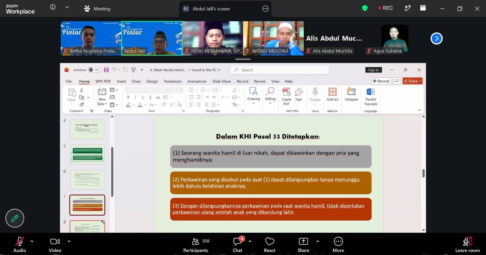Open the File menu
Viewport: 486px width, 255px height.
(x=69, y=81)
